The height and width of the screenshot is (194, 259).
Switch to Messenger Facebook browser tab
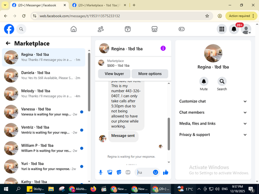[x=39, y=5]
